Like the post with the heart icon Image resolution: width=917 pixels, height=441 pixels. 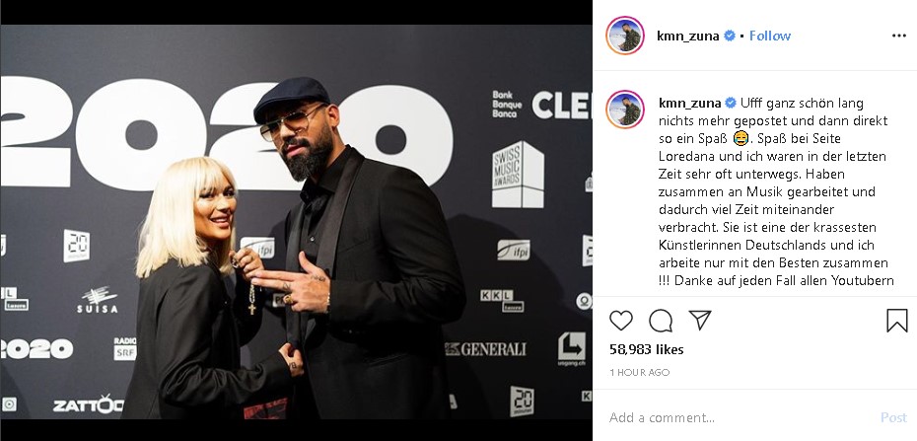click(621, 321)
